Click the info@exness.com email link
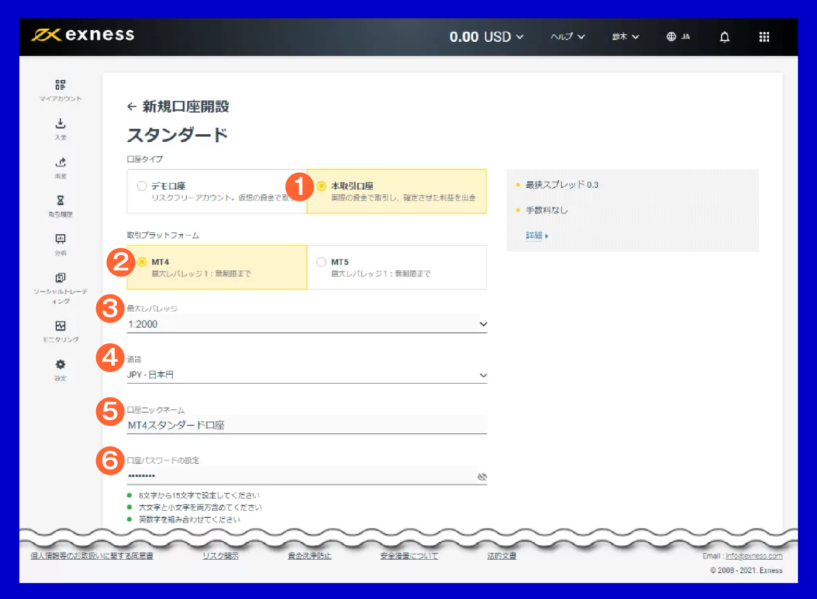 [754, 556]
